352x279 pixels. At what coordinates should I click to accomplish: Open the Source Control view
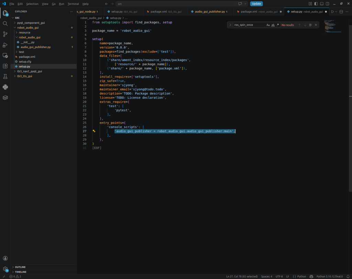tap(5, 34)
